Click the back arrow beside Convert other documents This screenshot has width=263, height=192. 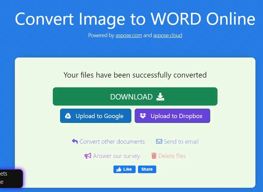coord(75,141)
